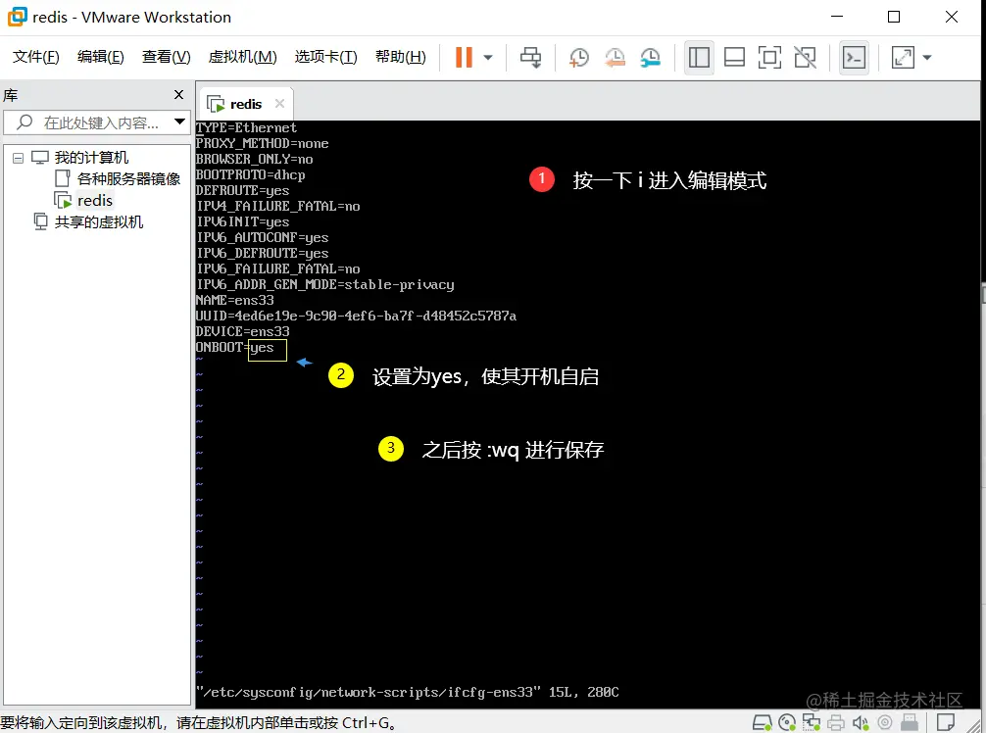
Task: Open the full screen dropdown arrow
Action: [x=926, y=57]
